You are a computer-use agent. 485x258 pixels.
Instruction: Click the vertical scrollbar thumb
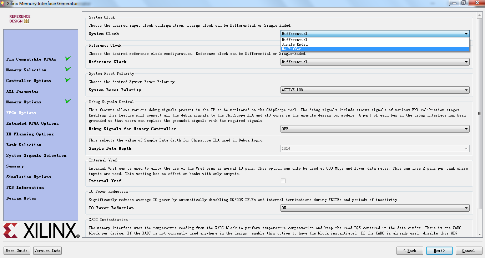point(480,113)
